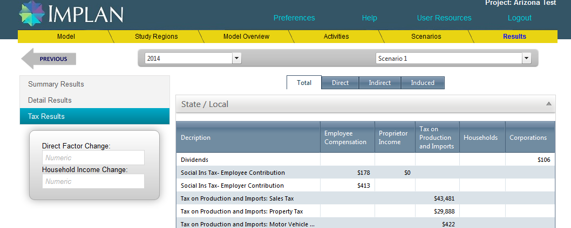Select the Induced tab
Viewport: 571px width, 228px height.
click(x=423, y=83)
